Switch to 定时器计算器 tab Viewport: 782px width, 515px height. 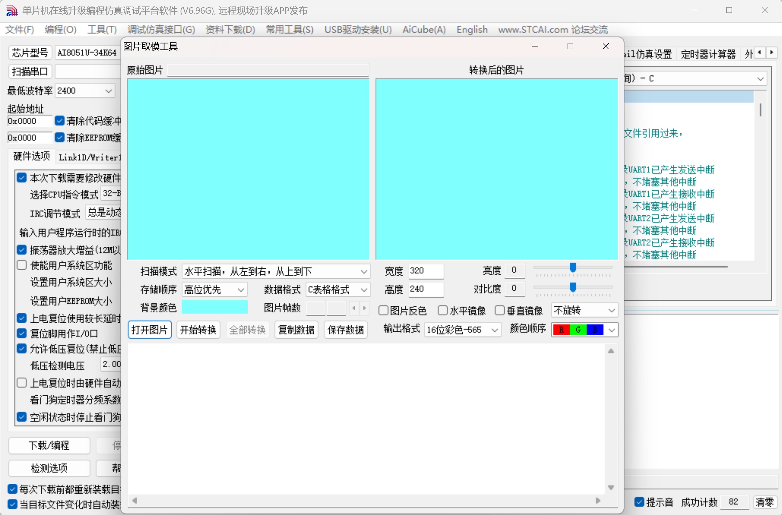(708, 54)
